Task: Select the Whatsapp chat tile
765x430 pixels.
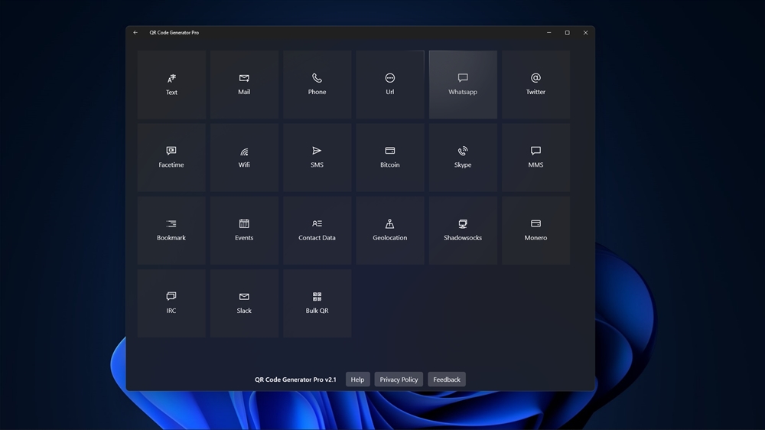Action: click(463, 84)
